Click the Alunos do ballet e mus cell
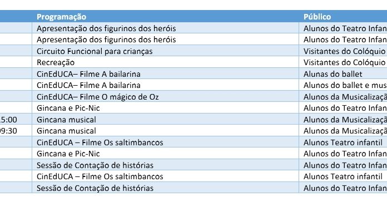 (x=343, y=85)
